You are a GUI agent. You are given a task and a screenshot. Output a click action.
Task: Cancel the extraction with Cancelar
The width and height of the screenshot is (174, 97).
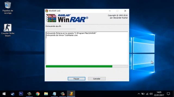click(x=97, y=79)
